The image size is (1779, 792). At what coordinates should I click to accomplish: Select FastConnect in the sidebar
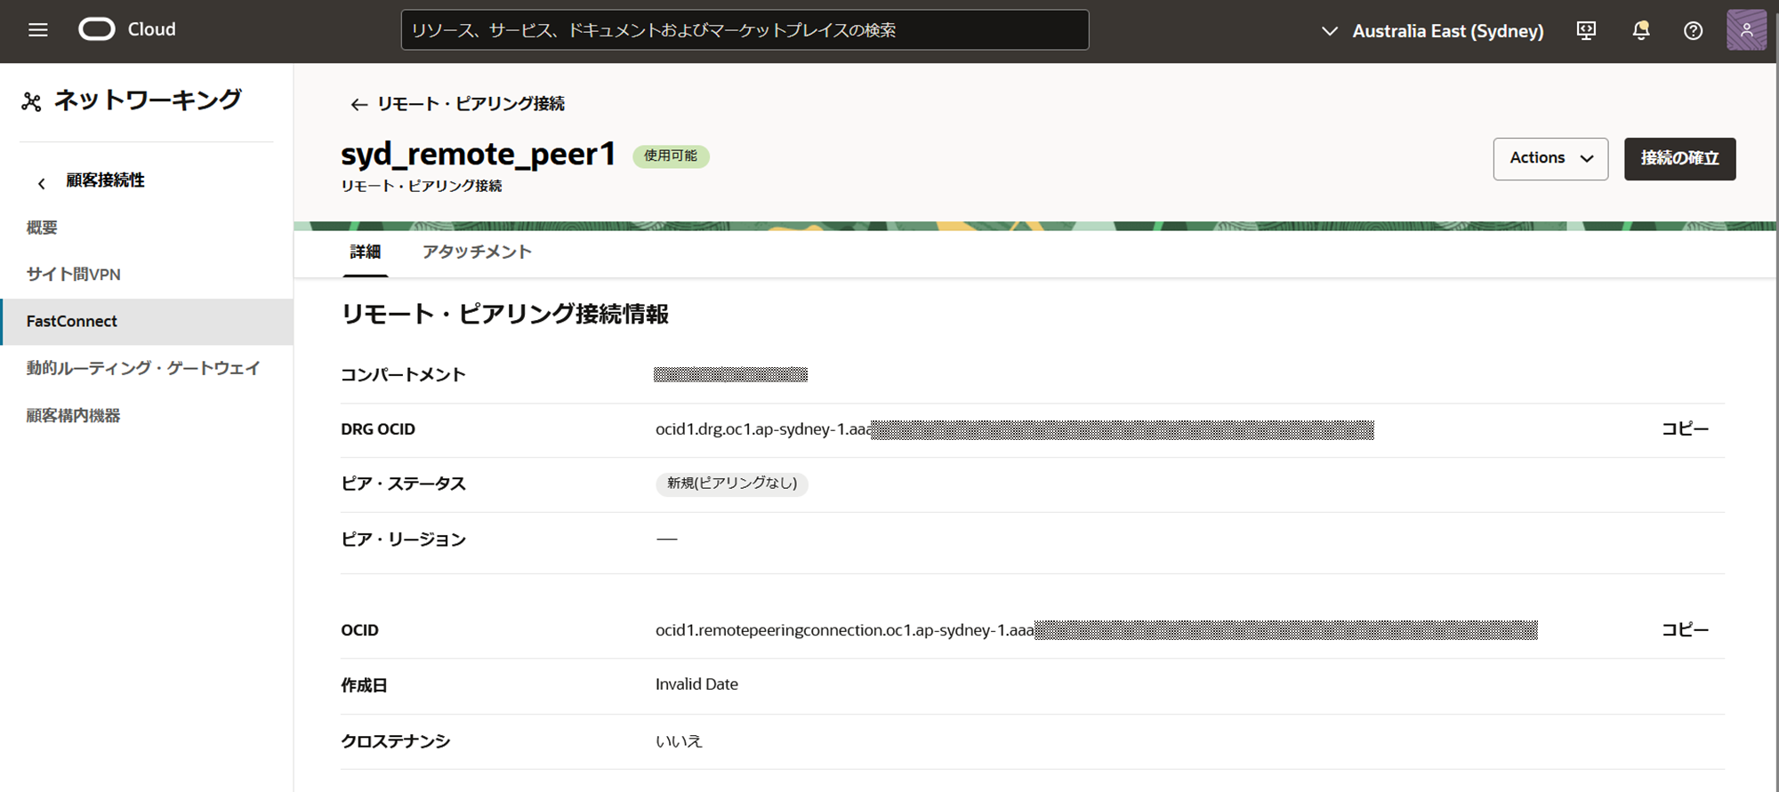click(x=147, y=322)
